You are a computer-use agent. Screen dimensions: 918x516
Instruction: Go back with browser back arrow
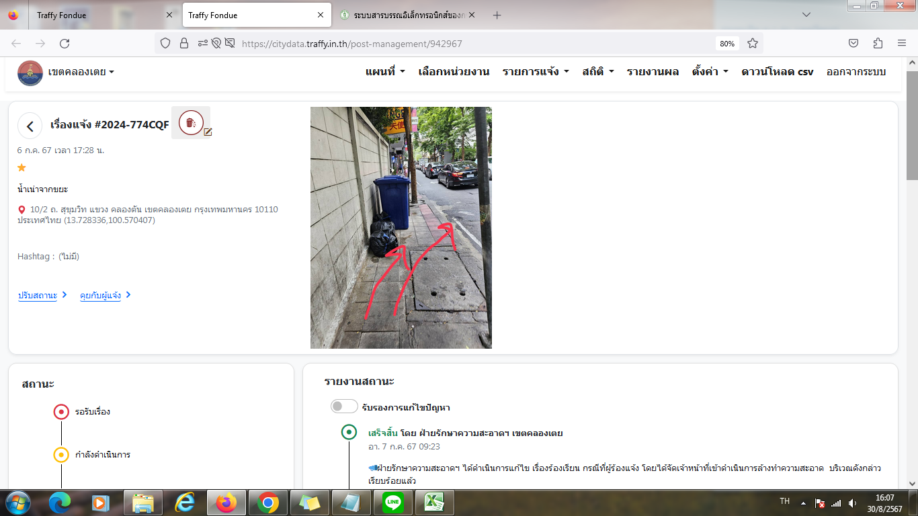(16, 44)
